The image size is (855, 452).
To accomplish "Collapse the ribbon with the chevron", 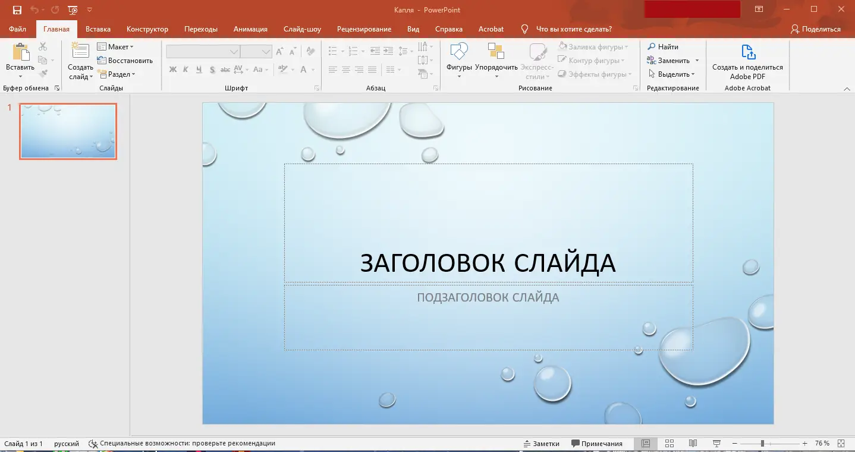I will [x=847, y=89].
